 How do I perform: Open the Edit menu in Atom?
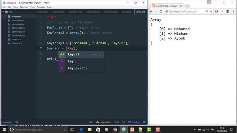pyautogui.click(x=9, y=7)
